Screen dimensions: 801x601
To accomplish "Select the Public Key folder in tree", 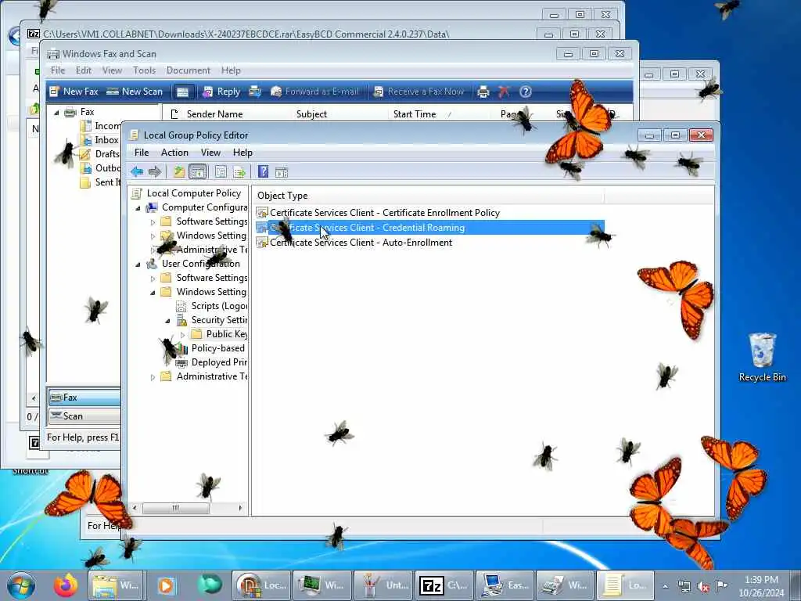I will point(226,333).
